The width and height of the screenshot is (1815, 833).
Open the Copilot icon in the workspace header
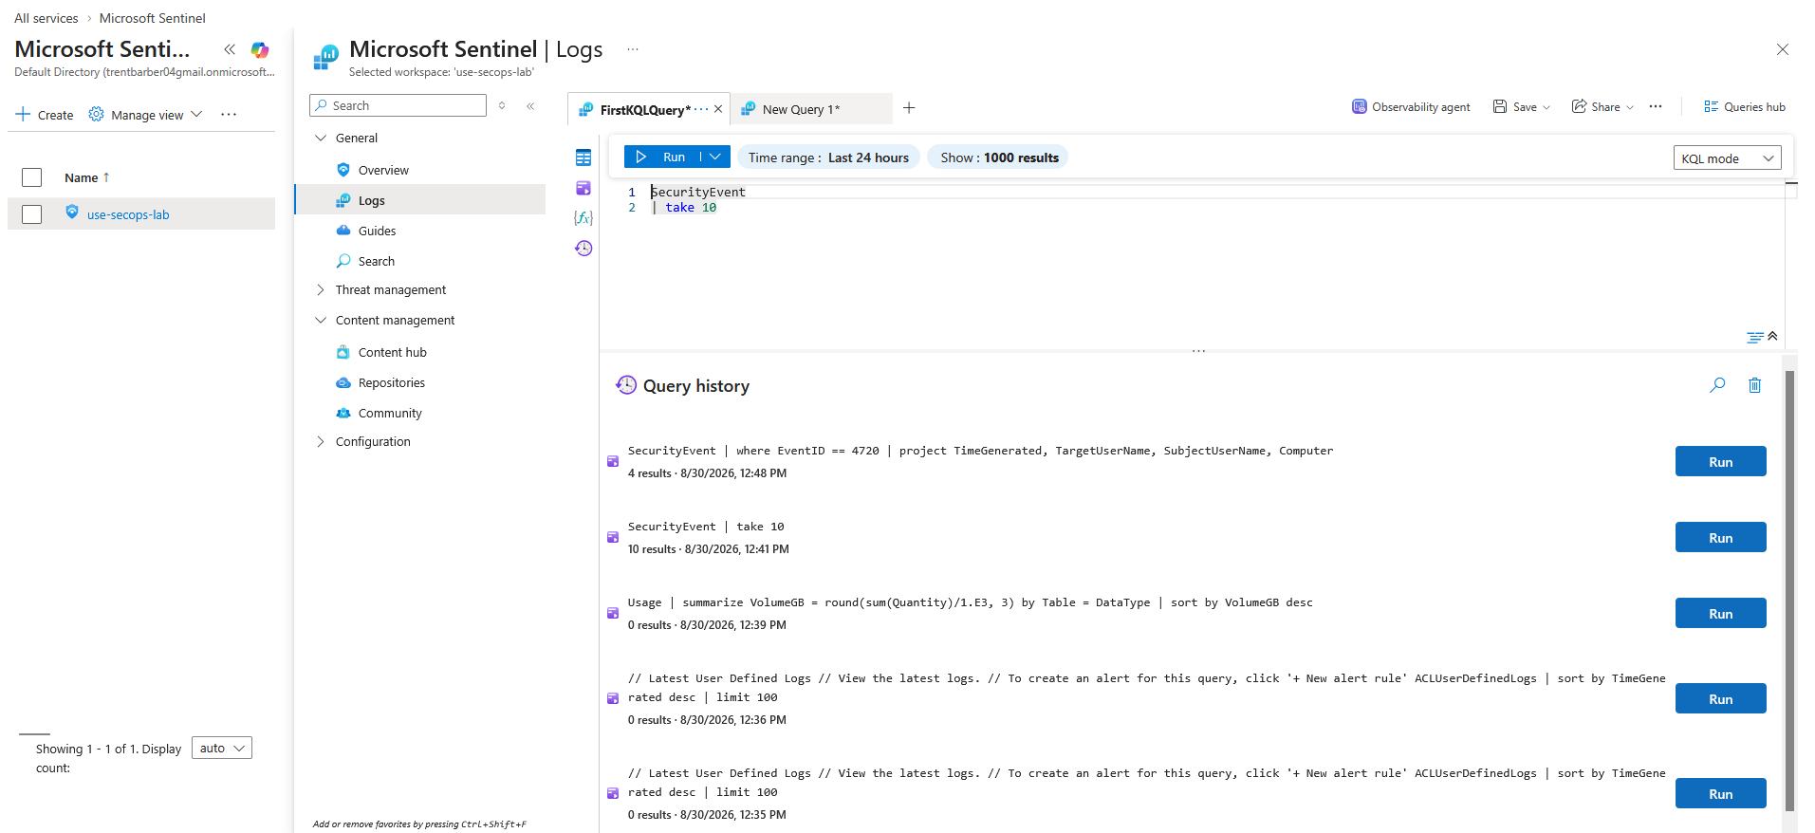(260, 49)
